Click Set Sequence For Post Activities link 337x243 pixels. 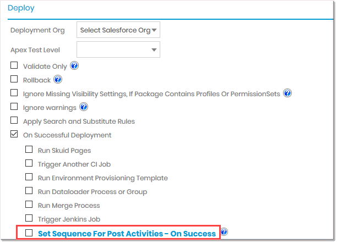point(127,234)
